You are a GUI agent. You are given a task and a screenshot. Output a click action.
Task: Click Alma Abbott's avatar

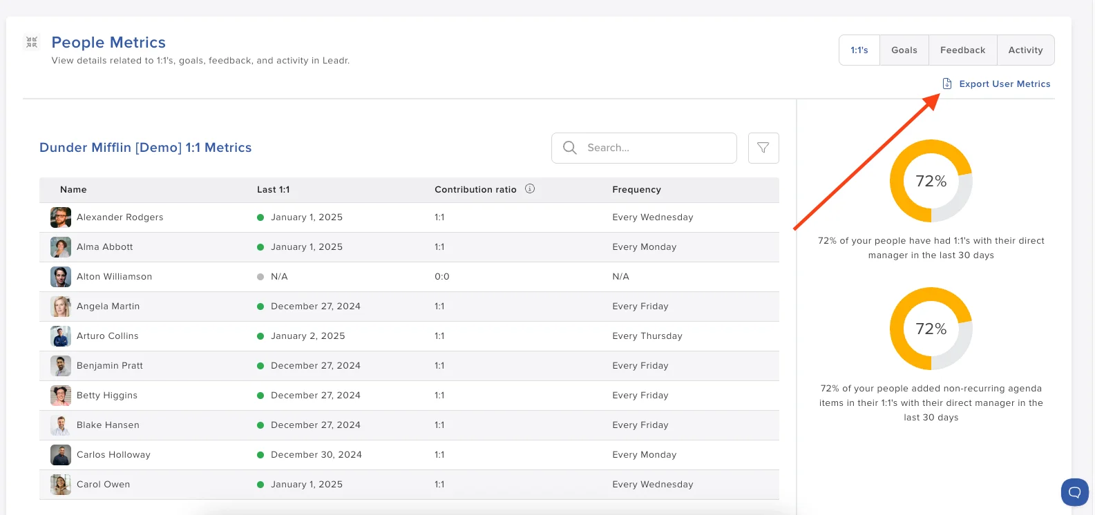pyautogui.click(x=61, y=247)
